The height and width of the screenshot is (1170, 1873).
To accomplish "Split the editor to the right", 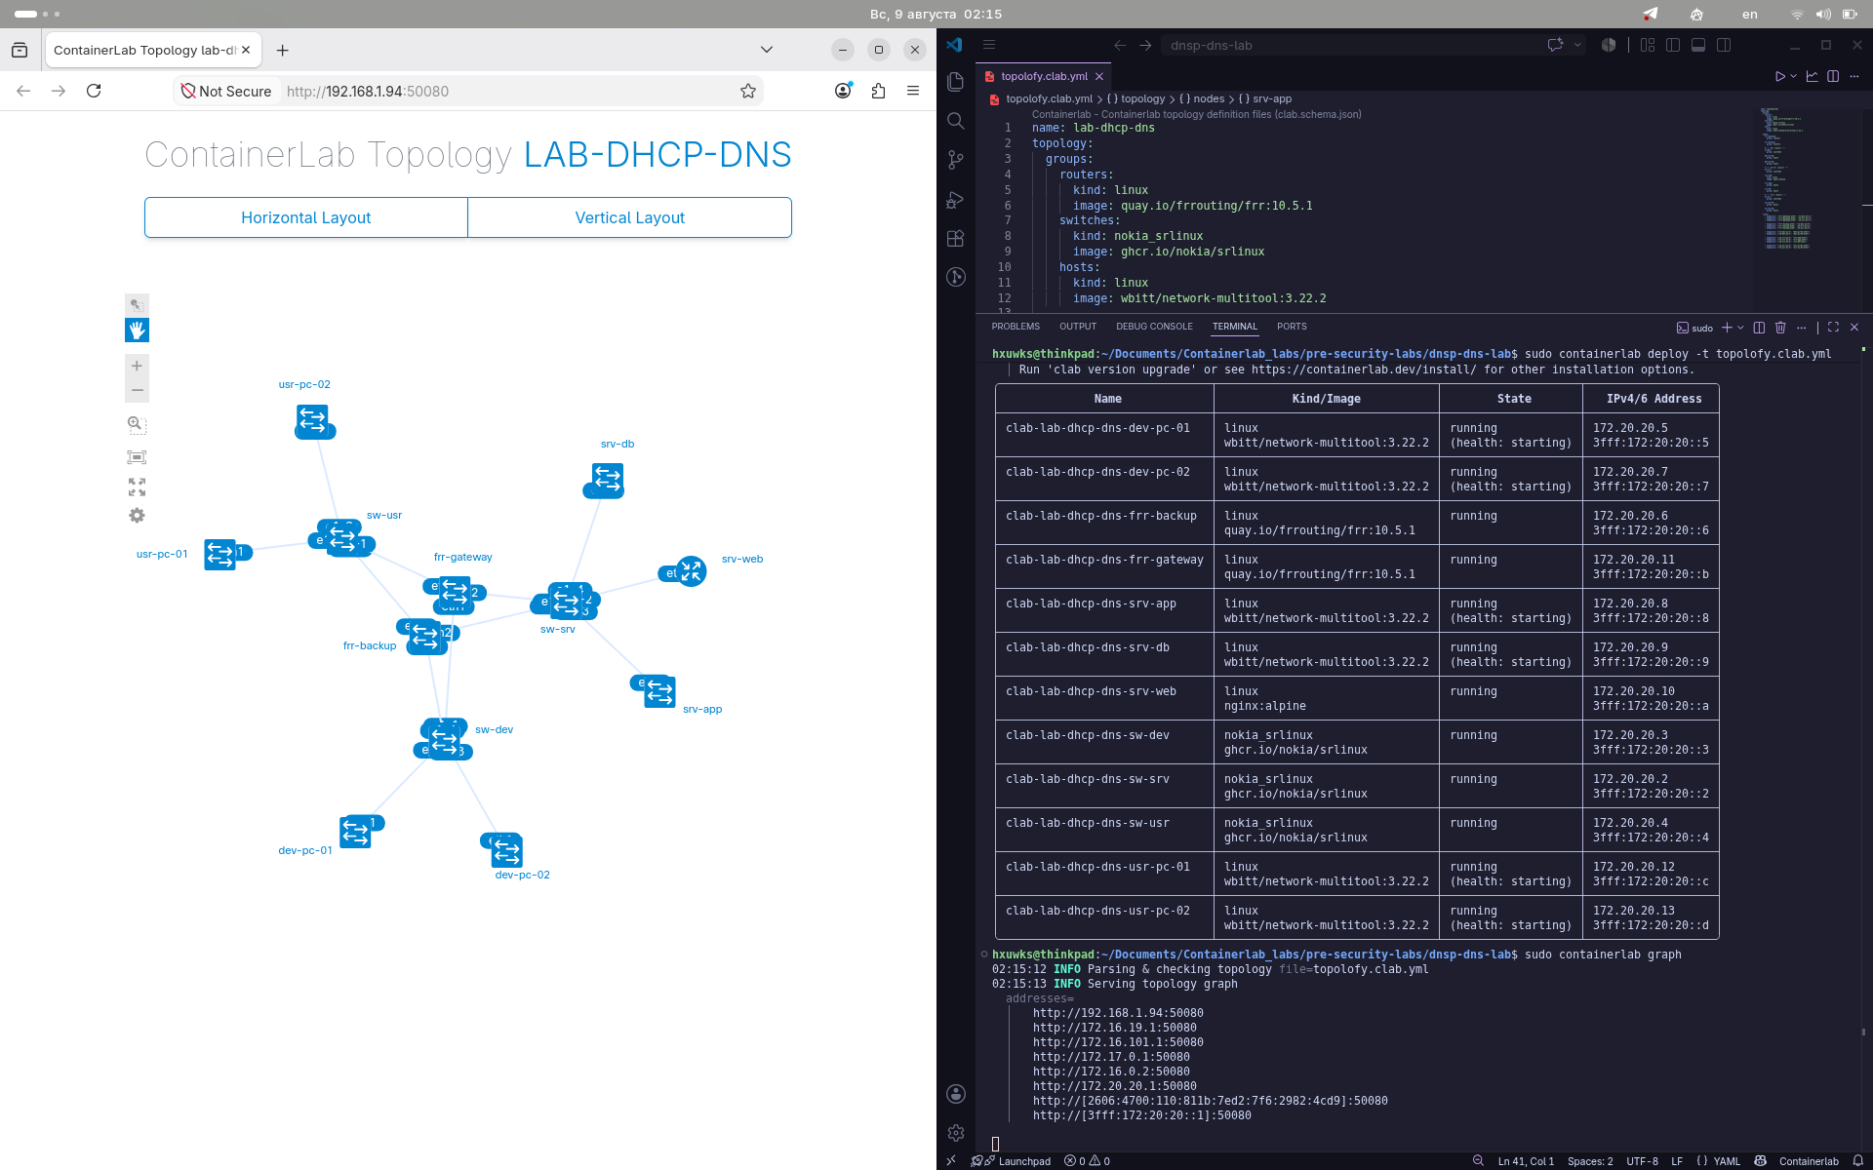I will pyautogui.click(x=1833, y=76).
